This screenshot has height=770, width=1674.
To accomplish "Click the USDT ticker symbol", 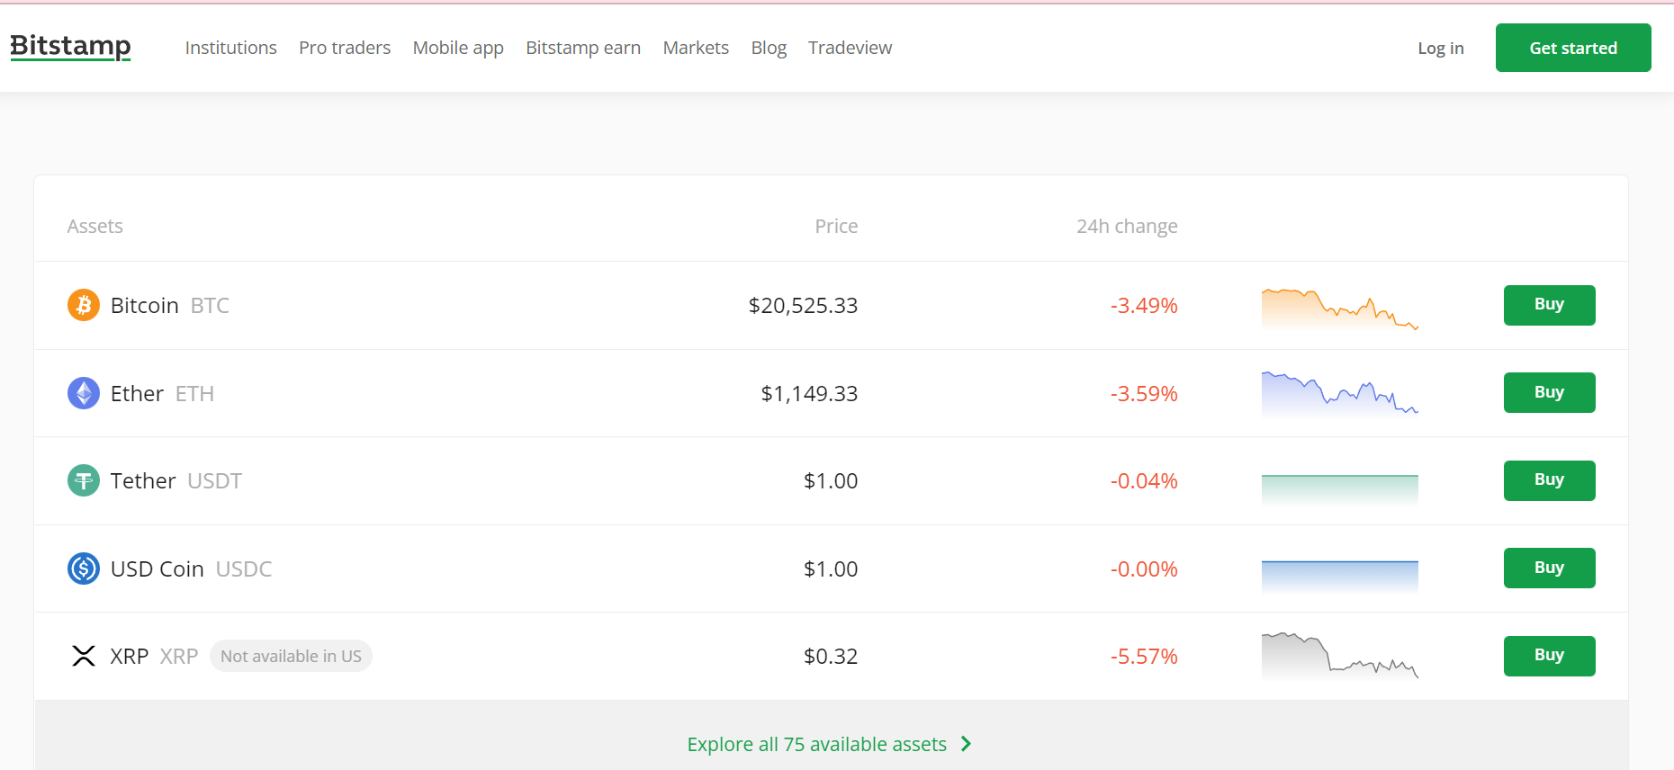I will tap(215, 481).
